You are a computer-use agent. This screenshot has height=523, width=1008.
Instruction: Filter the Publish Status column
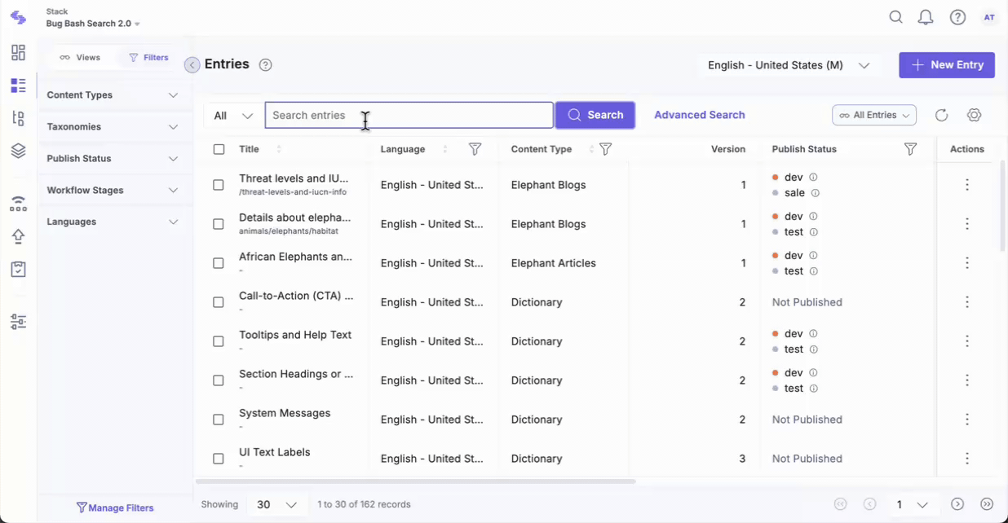pyautogui.click(x=910, y=149)
